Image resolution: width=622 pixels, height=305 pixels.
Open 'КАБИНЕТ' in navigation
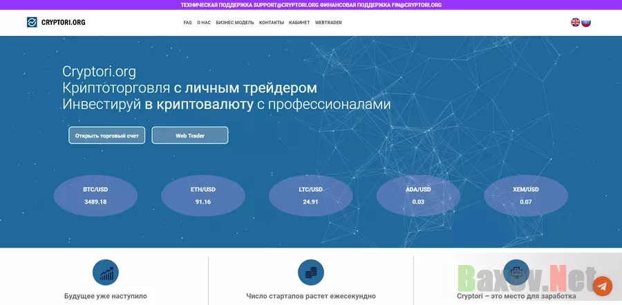[x=299, y=23]
